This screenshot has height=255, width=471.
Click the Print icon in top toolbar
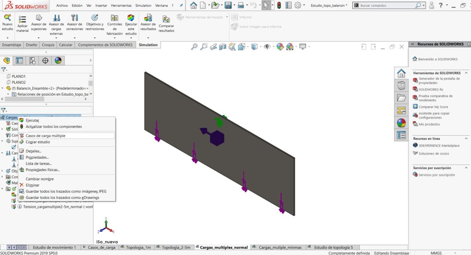coord(241,5)
